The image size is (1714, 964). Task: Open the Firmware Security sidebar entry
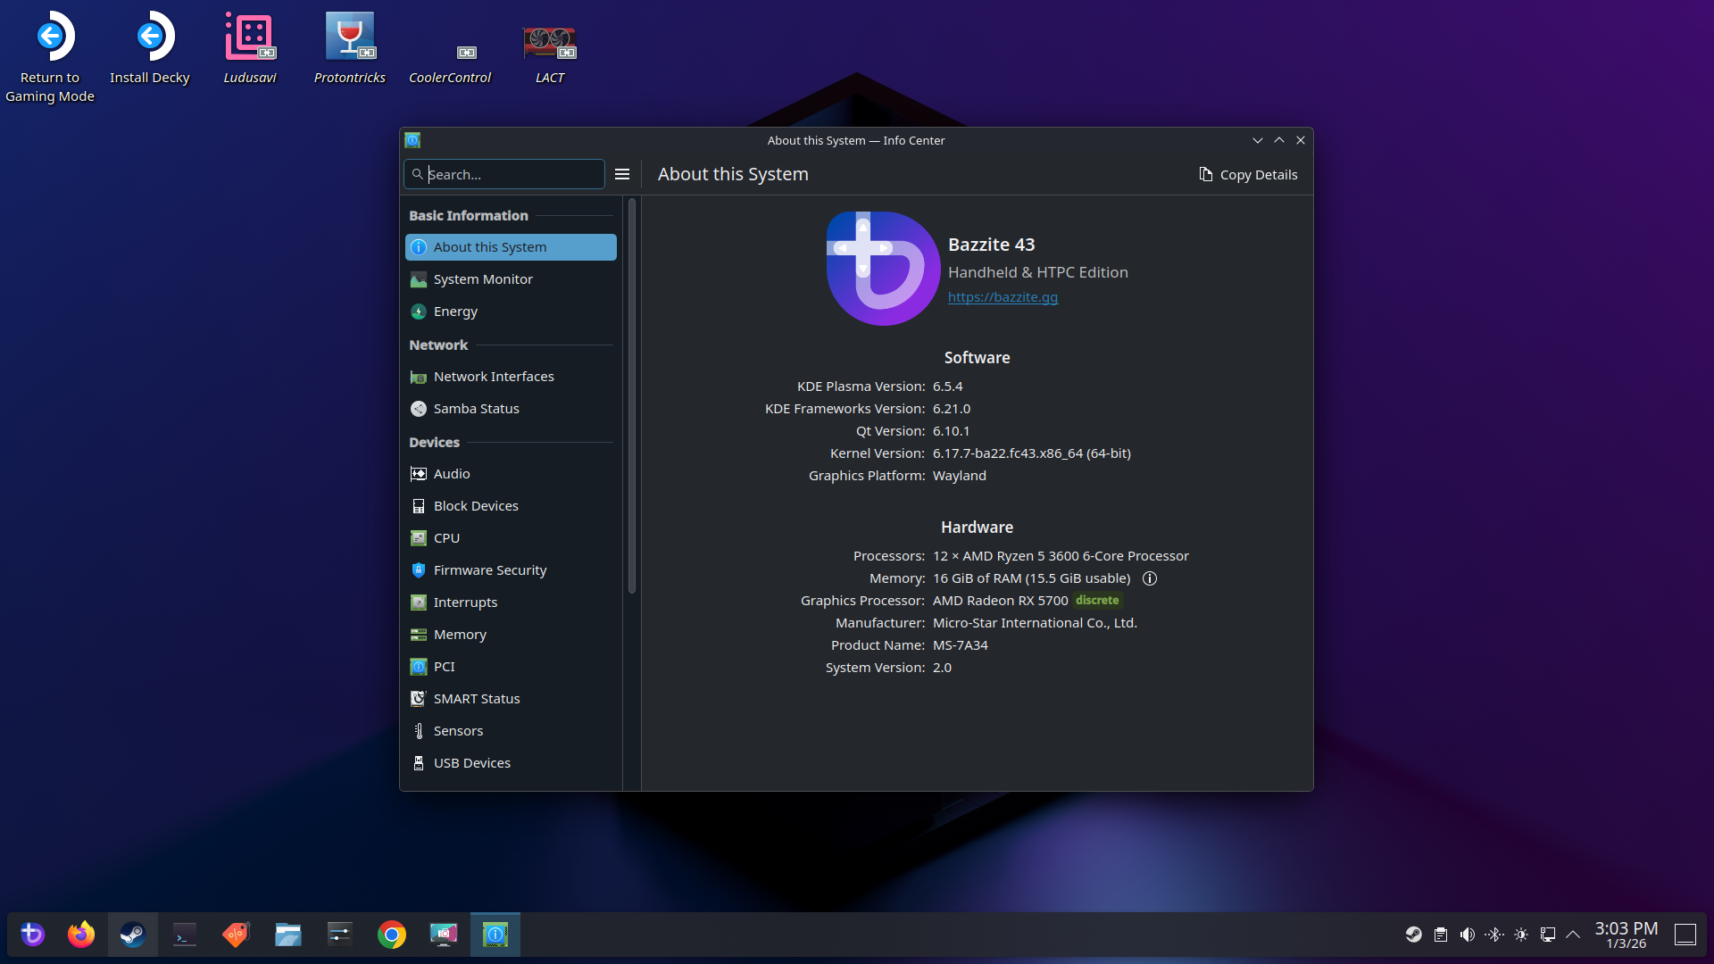pyautogui.click(x=489, y=570)
